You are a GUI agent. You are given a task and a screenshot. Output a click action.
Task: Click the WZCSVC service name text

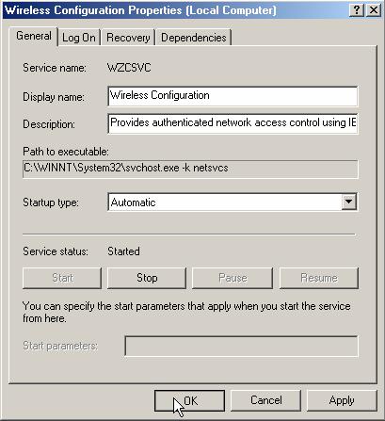129,68
